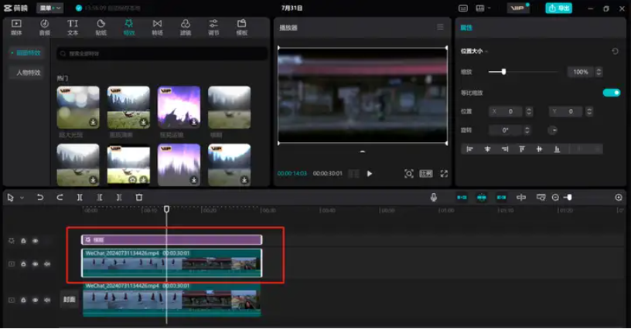
Task: Click the undo arrow in timeline toolbar
Action: click(40, 198)
